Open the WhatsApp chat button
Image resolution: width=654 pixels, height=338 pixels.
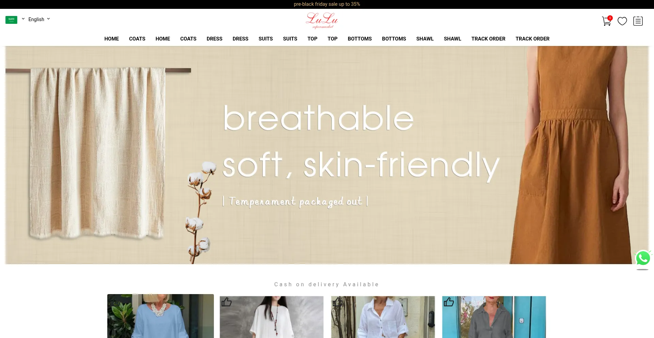pyautogui.click(x=643, y=258)
